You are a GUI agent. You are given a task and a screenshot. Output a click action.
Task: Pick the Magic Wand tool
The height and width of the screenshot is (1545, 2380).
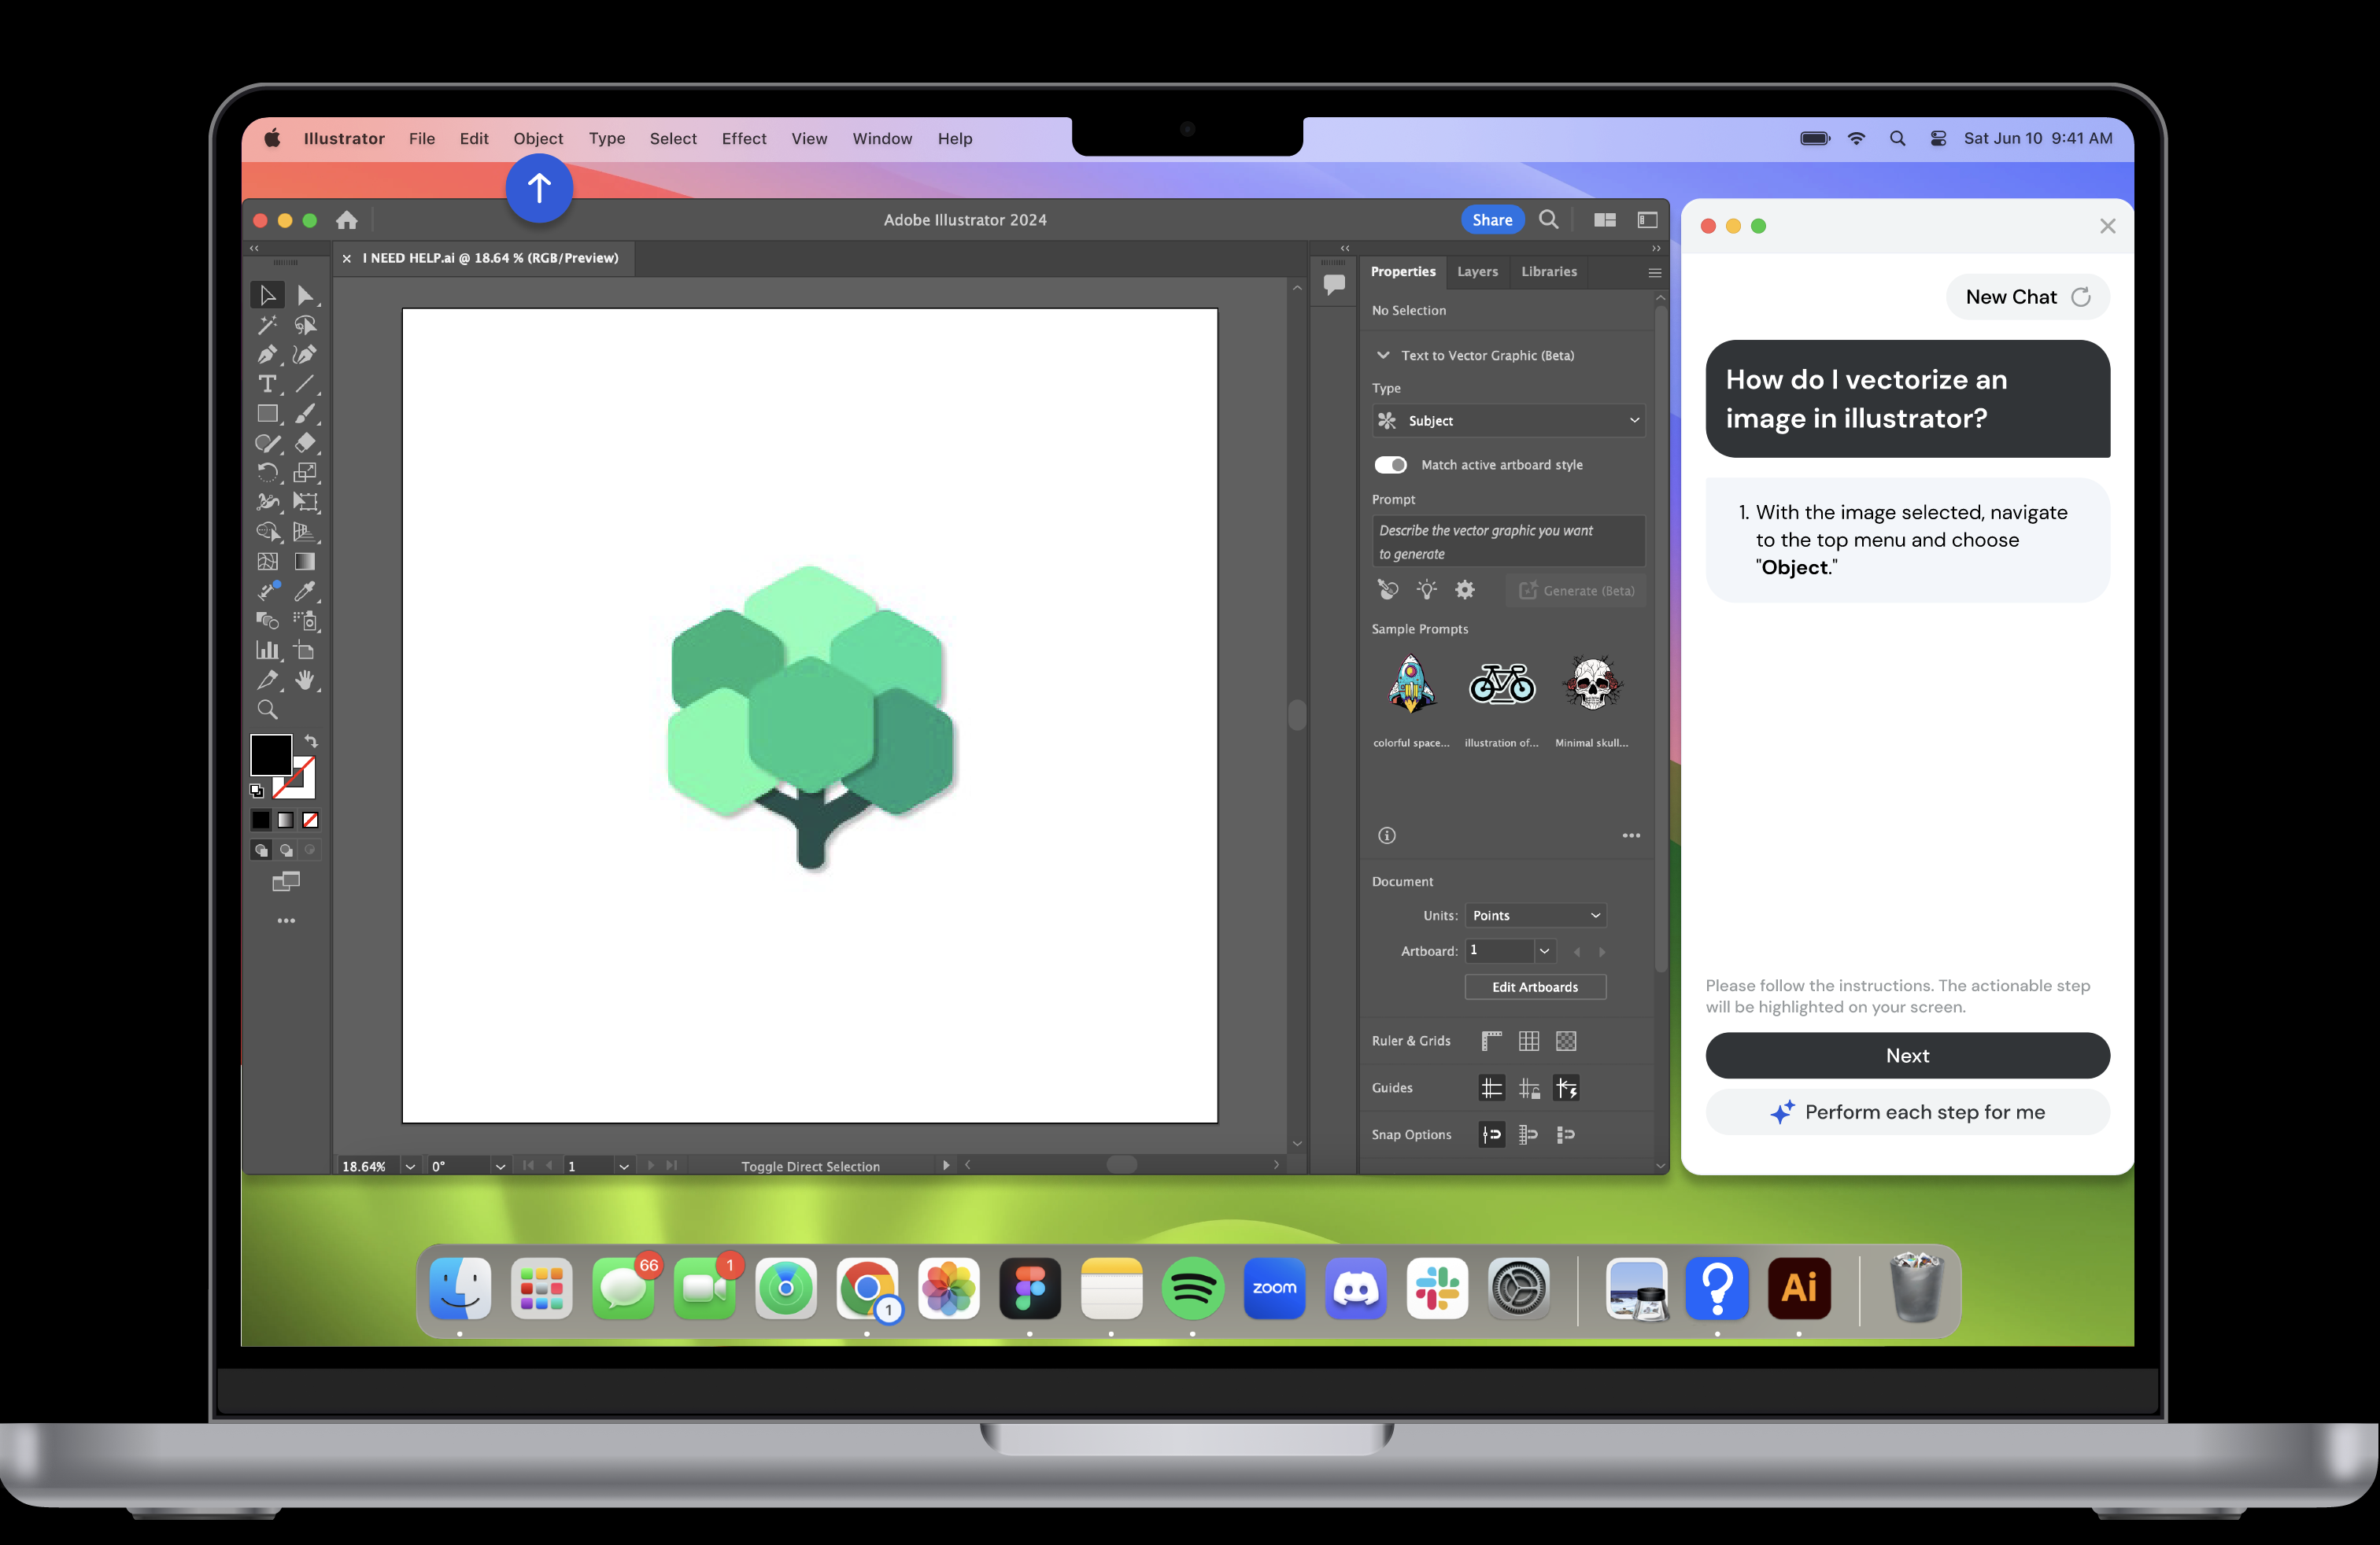[266, 325]
